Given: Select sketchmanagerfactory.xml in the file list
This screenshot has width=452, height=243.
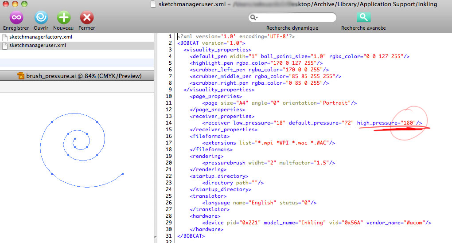Looking at the screenshot, I should pos(40,37).
